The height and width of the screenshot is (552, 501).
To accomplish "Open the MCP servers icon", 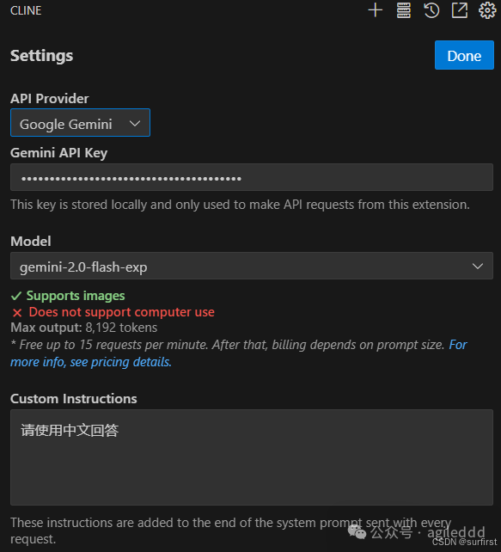I will tap(404, 10).
